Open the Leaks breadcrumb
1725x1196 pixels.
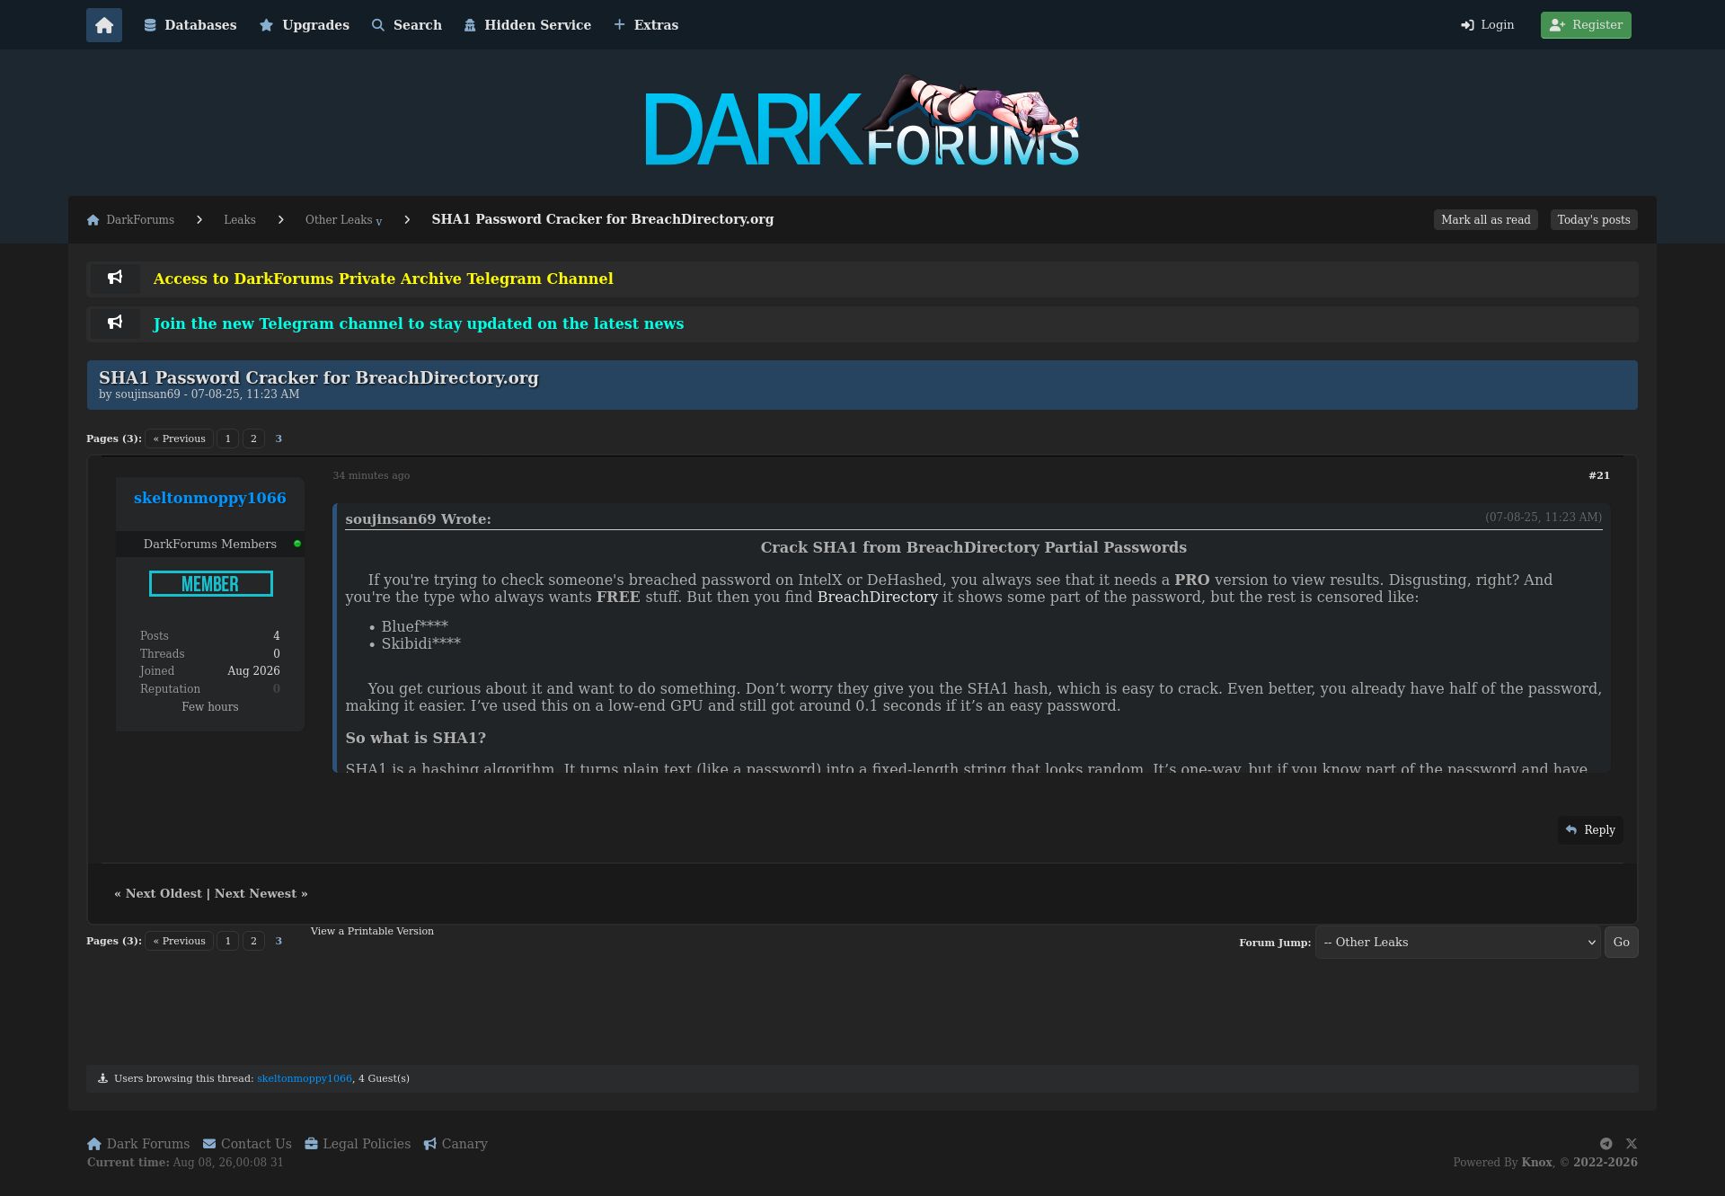coord(240,220)
